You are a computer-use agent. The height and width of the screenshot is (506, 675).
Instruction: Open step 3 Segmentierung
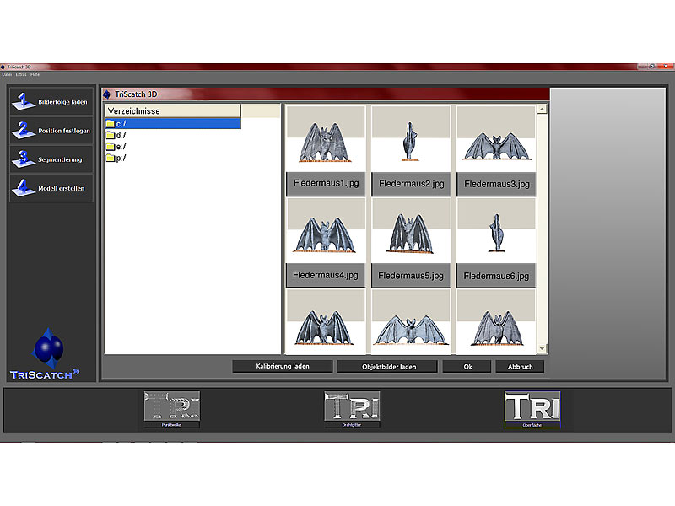(x=51, y=159)
